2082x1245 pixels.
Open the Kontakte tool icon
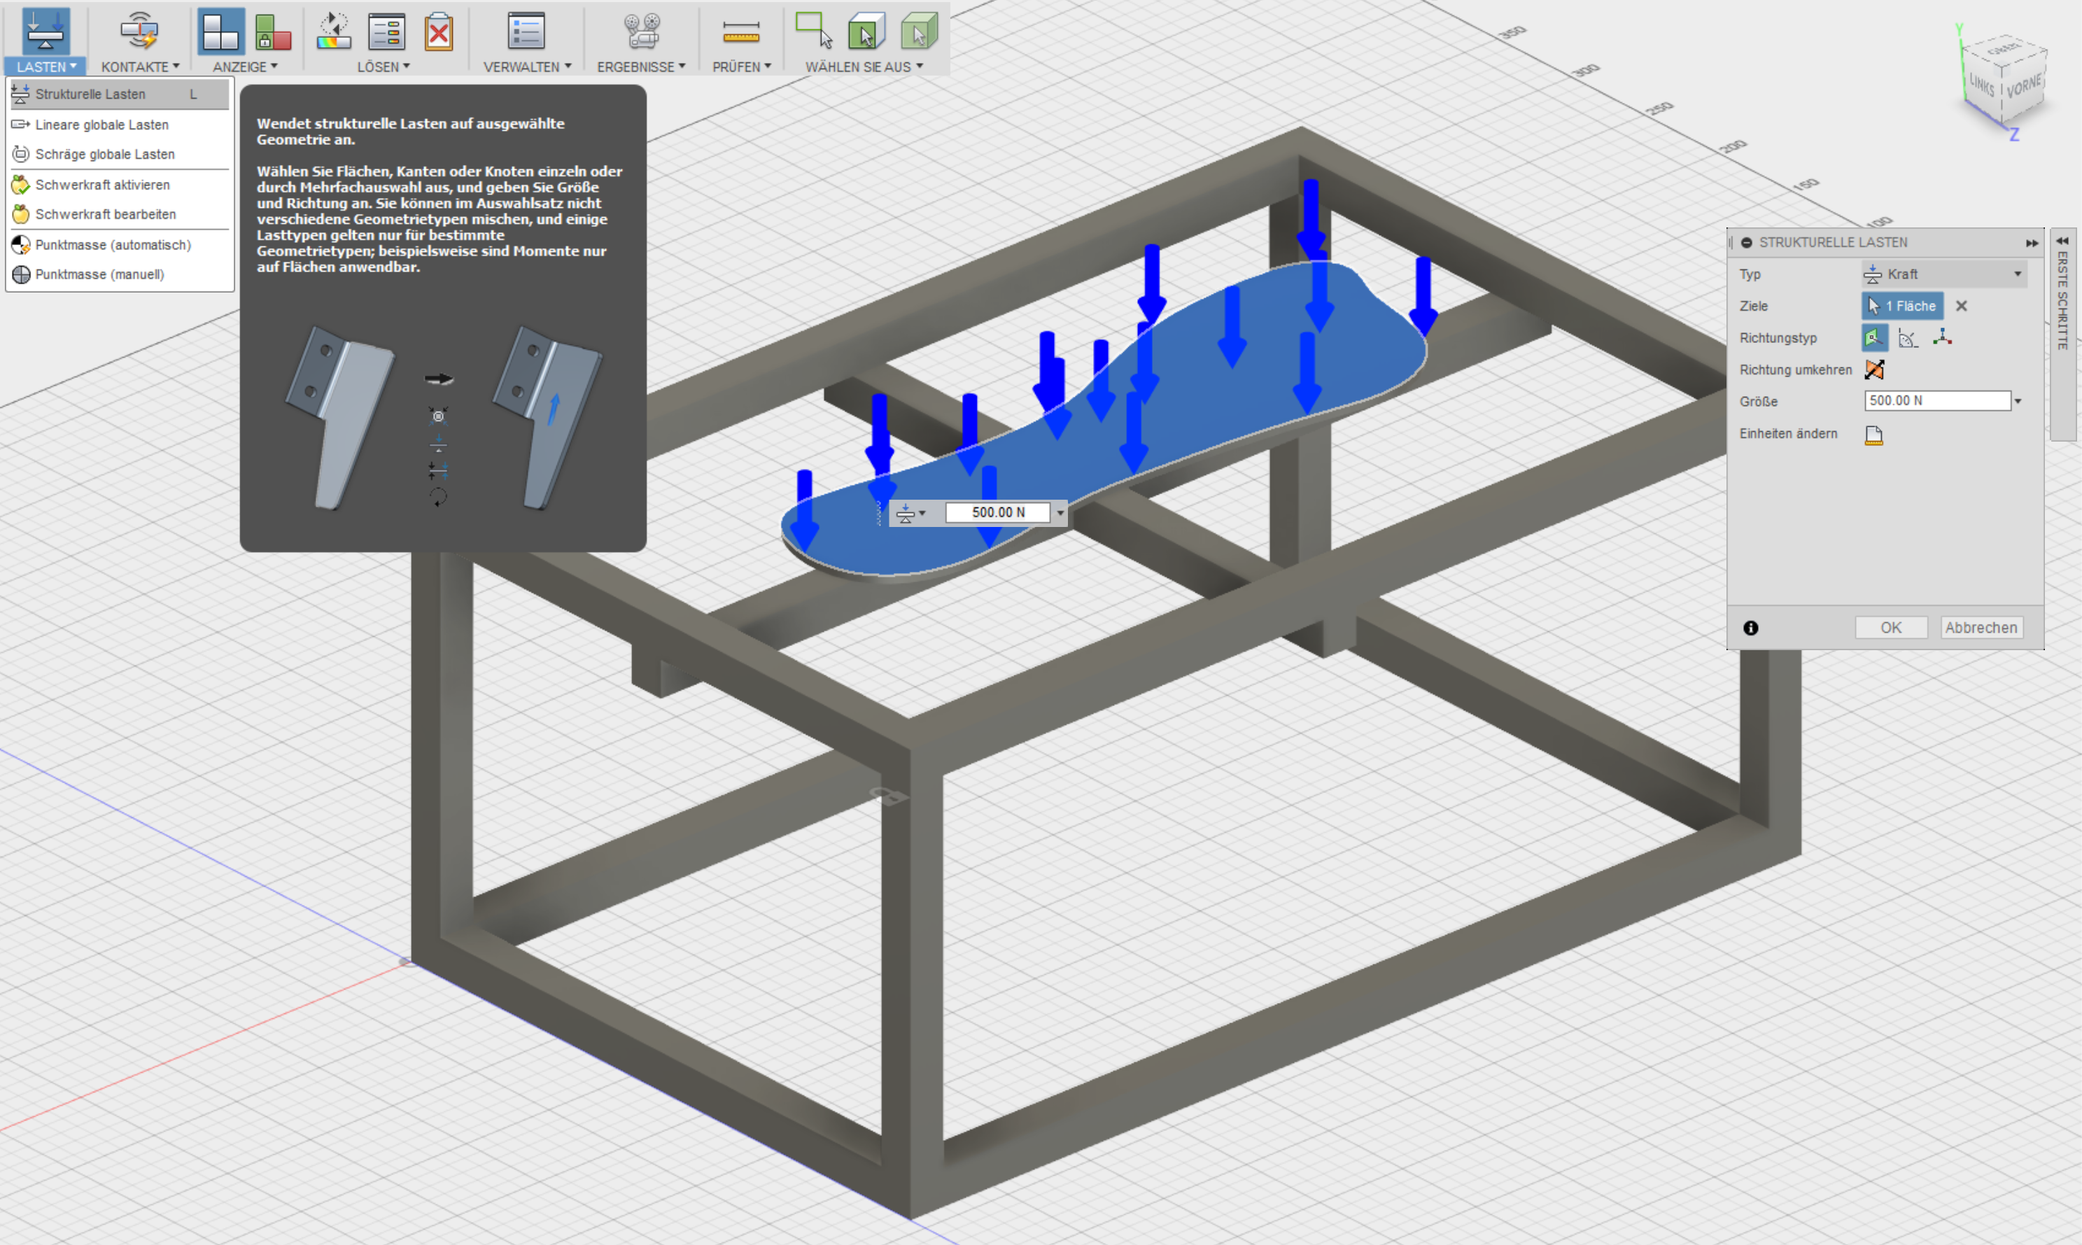(x=139, y=29)
